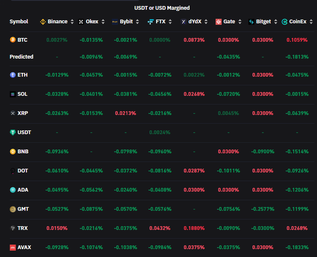The width and height of the screenshot is (317, 257).
Task: Click DOT dYdX rate 0.0287%
Action: coord(194,171)
